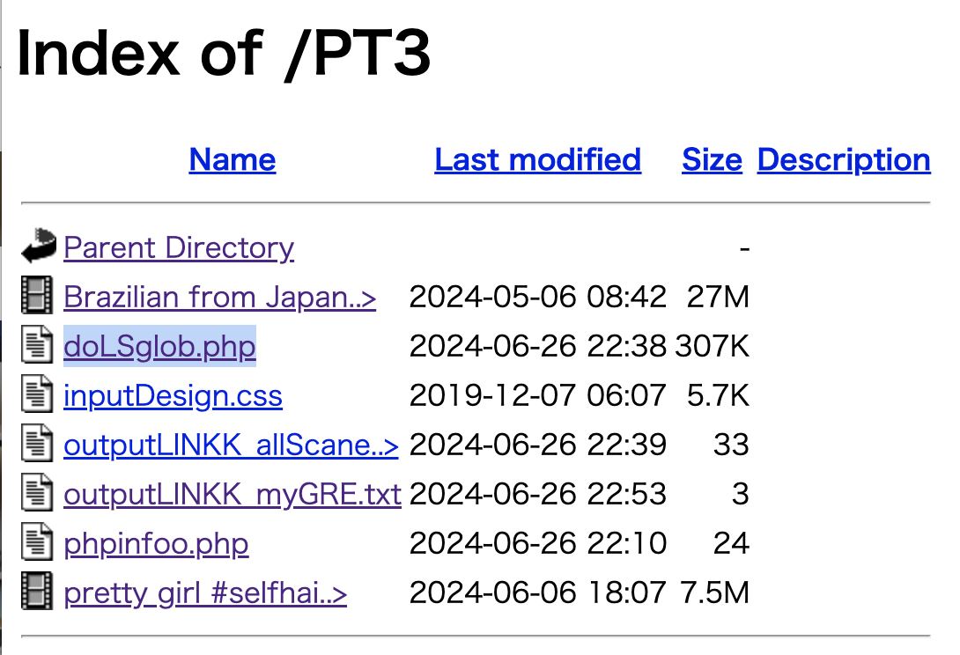Sort listing by Last modified column

(x=537, y=159)
